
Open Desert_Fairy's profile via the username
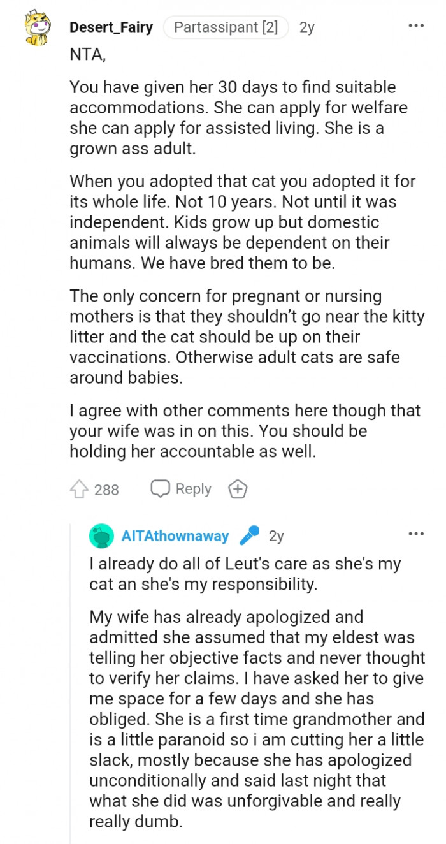click(x=111, y=27)
